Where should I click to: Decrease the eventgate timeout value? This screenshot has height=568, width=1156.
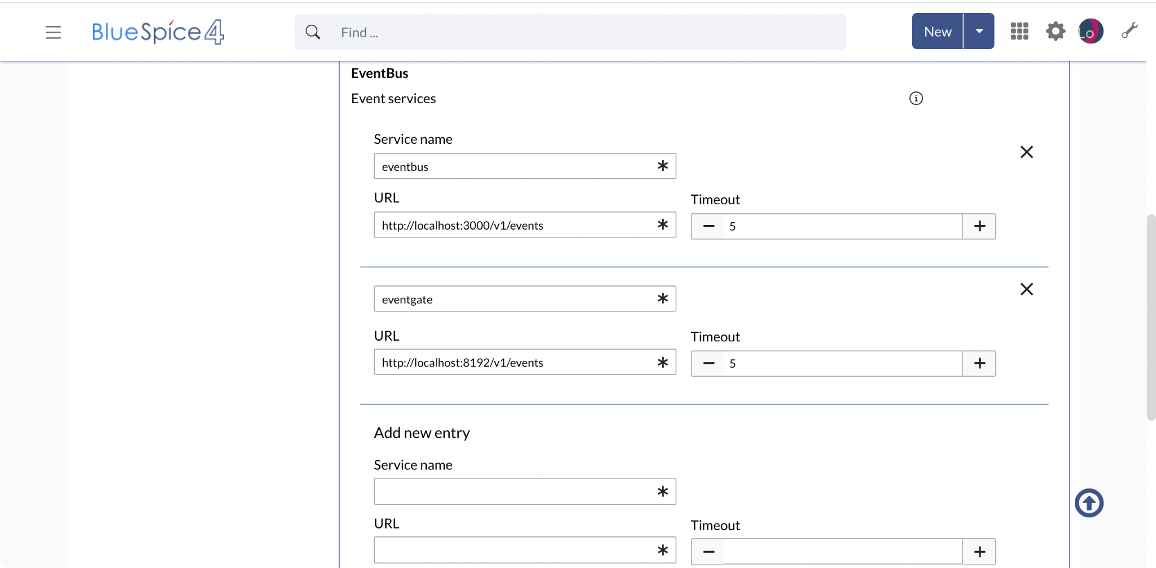coord(708,363)
